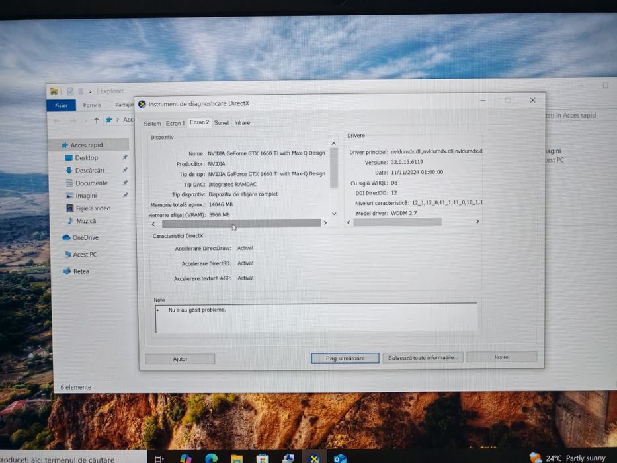Image resolution: width=617 pixels, height=463 pixels.
Task: Click the pin icon beside Desktop
Action: coord(125,157)
